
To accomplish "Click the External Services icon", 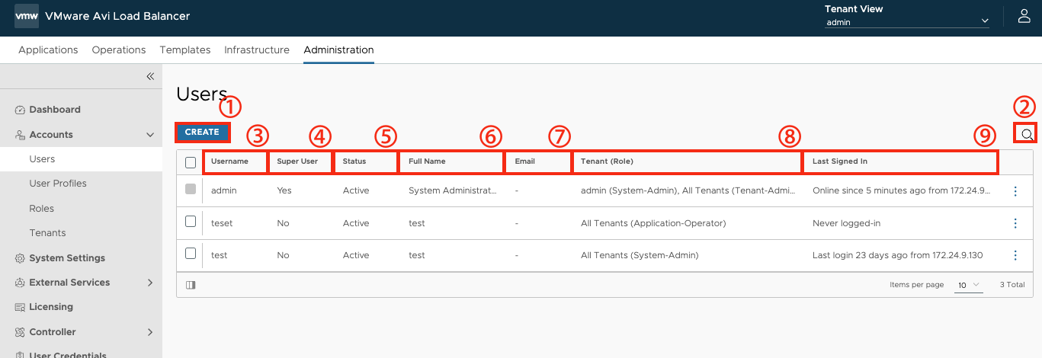I will click(21, 283).
